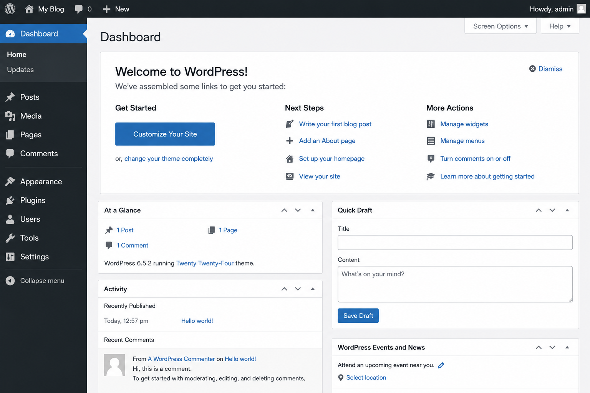Click the Appearance paintbrush icon
The width and height of the screenshot is (590, 393).
point(10,182)
